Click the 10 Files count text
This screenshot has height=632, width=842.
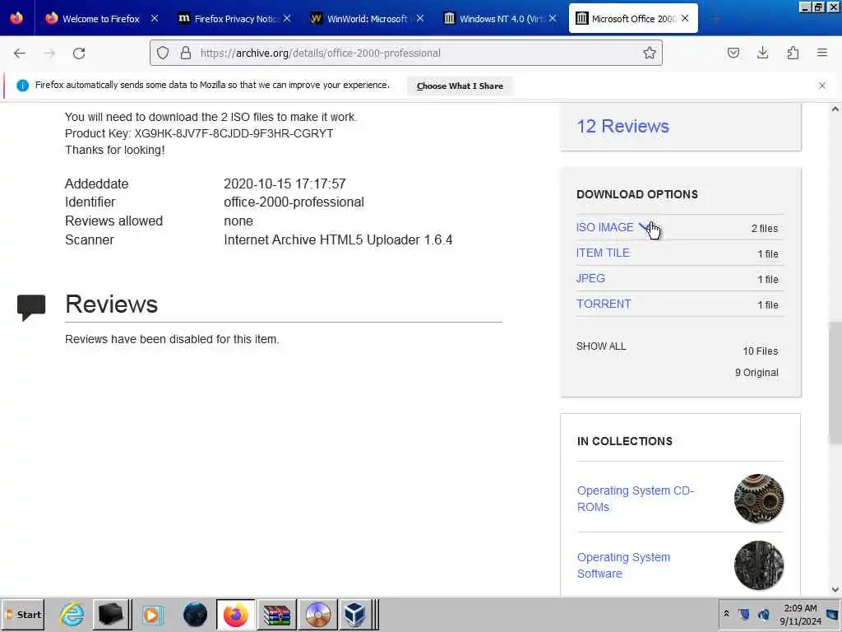[x=761, y=351]
